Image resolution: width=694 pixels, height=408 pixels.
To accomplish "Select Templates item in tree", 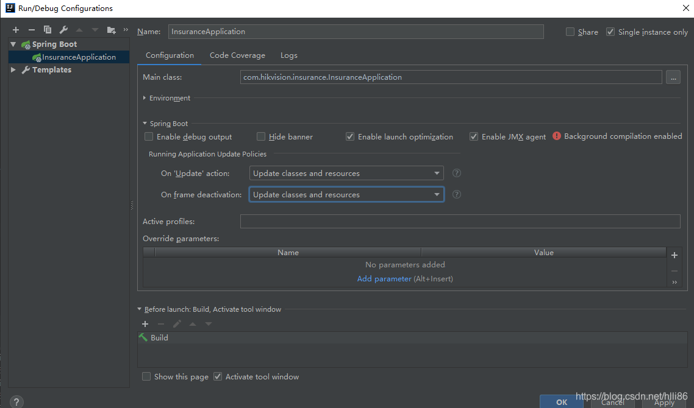I will (51, 70).
